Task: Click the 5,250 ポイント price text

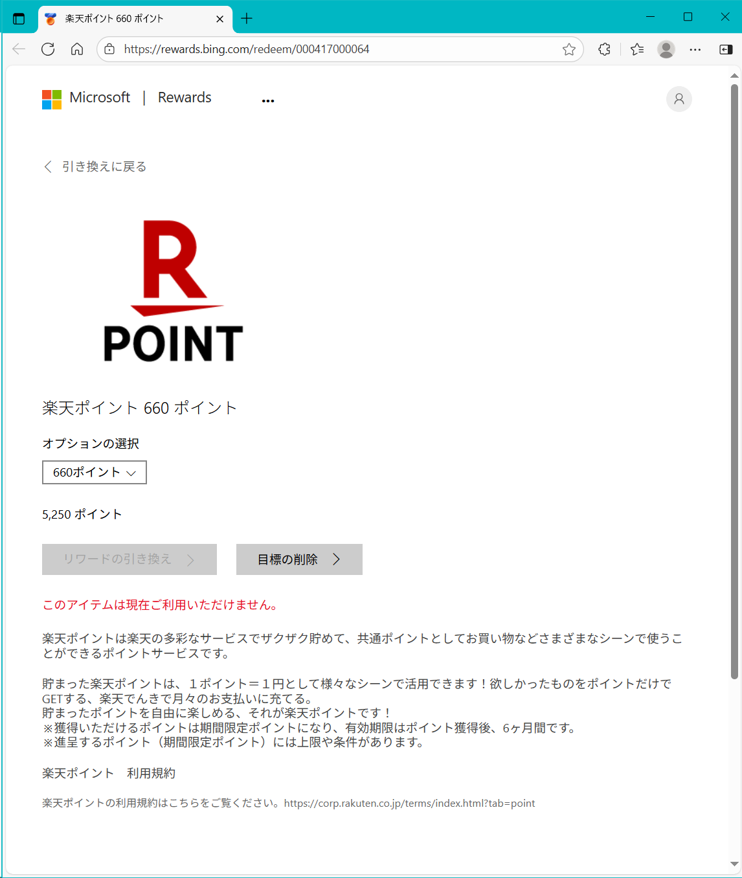Action: (x=82, y=514)
